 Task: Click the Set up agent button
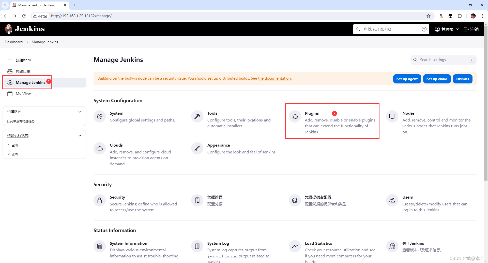pyautogui.click(x=407, y=79)
